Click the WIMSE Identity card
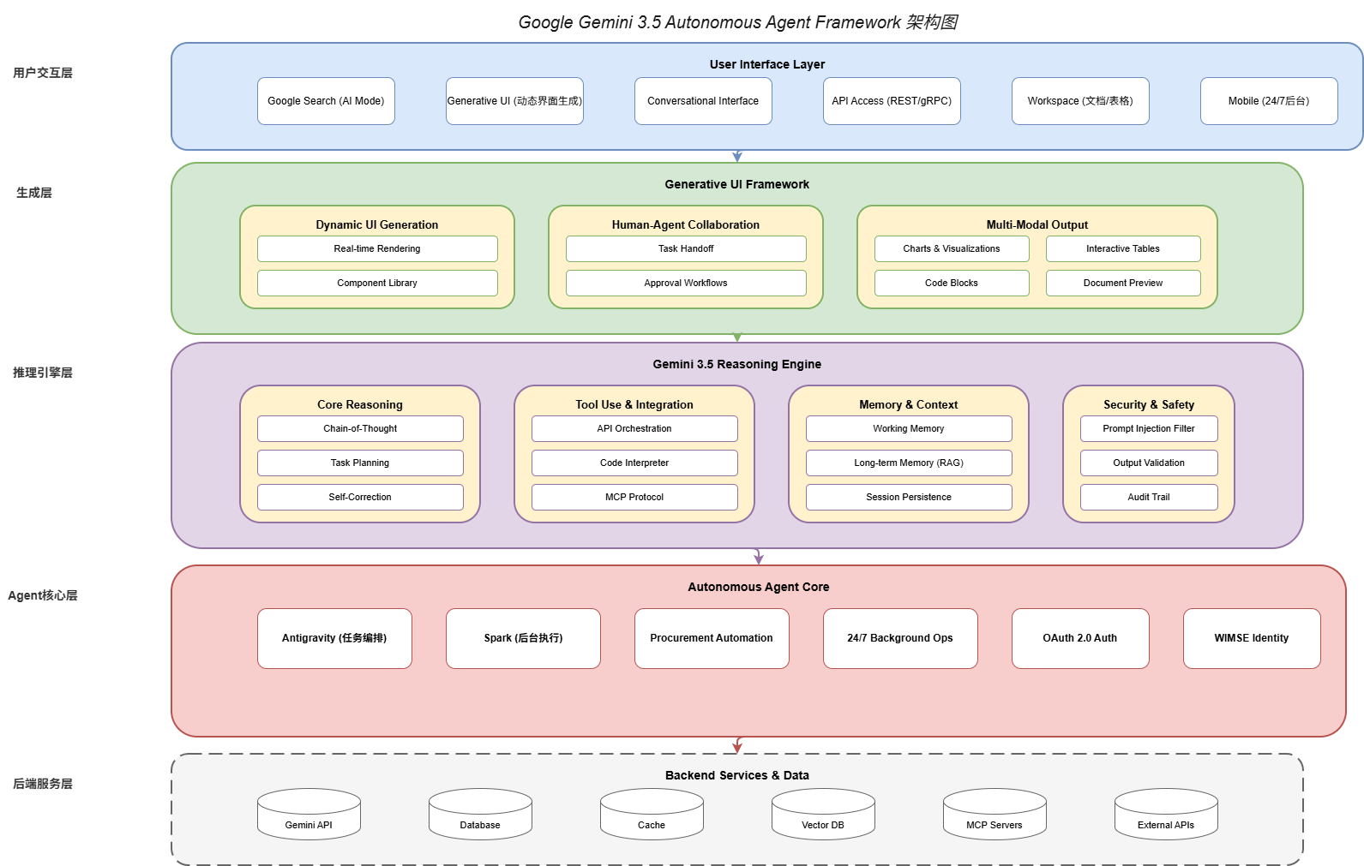This screenshot has height=866, width=1364. pos(1252,638)
